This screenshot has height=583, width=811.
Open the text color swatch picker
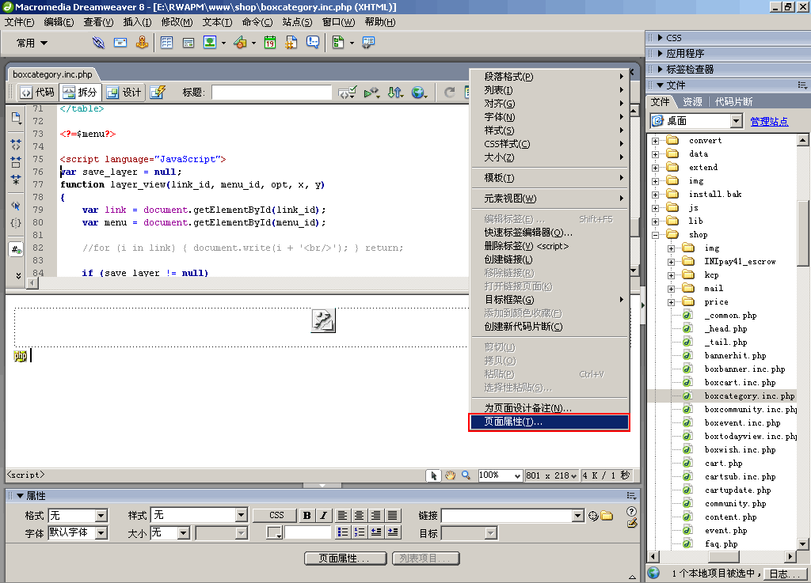click(275, 533)
